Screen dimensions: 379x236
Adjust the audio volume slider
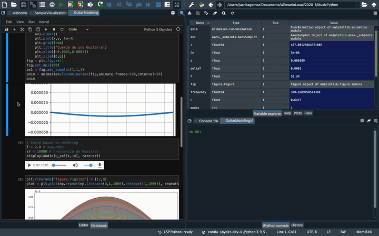(x=88, y=165)
